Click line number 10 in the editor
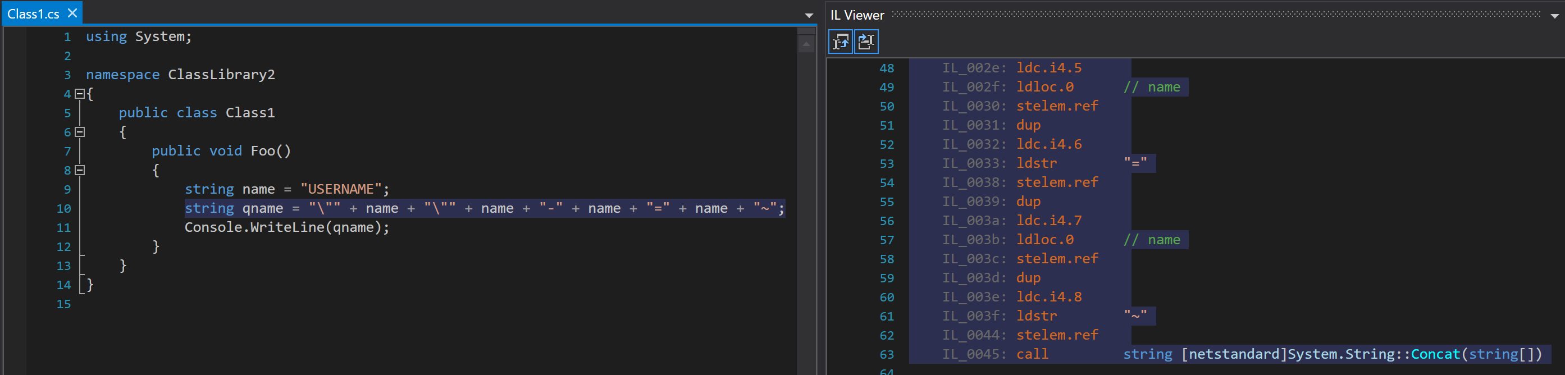The height and width of the screenshot is (375, 1565). pyautogui.click(x=64, y=208)
